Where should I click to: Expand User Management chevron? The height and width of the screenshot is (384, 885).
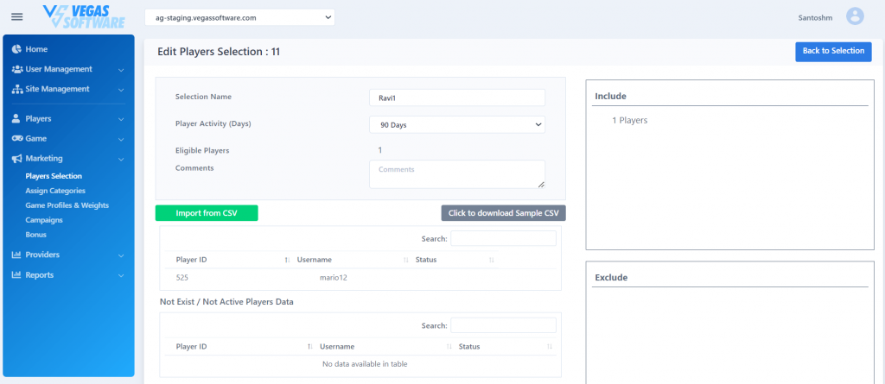coord(121,70)
